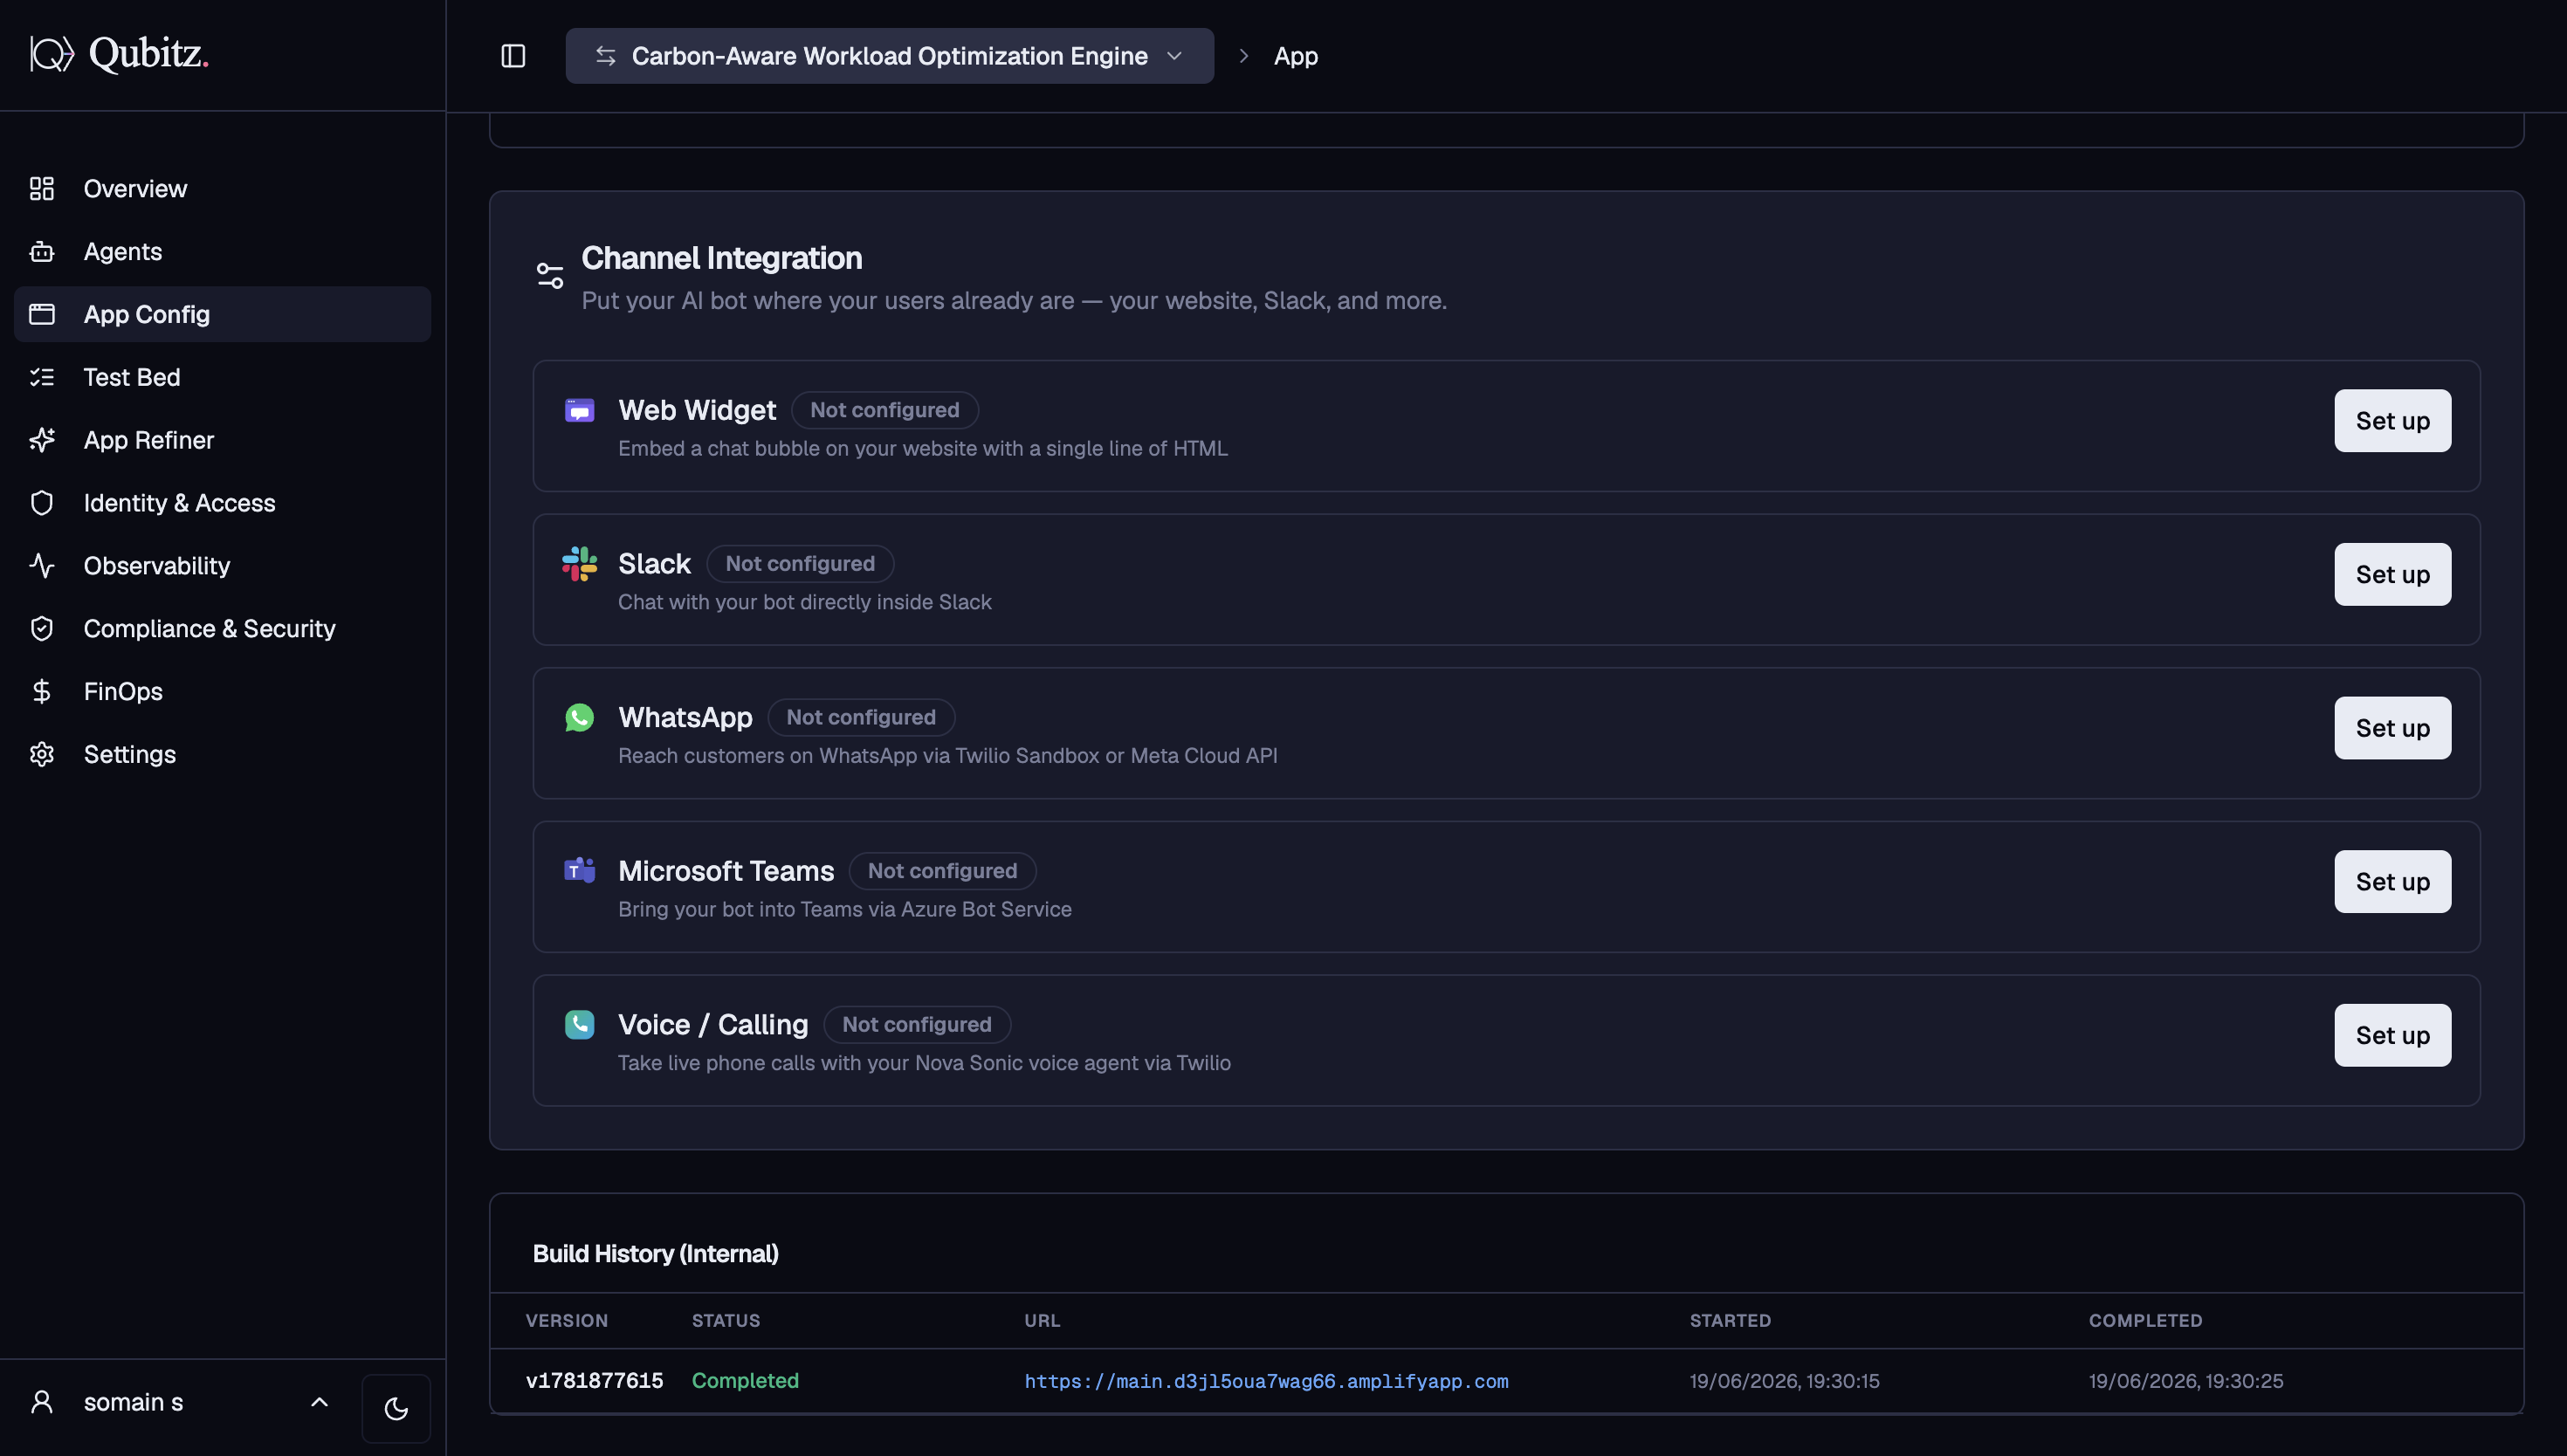Toggle the sidebar panel icon
Screen dimensions: 2567x1456
click(513, 56)
